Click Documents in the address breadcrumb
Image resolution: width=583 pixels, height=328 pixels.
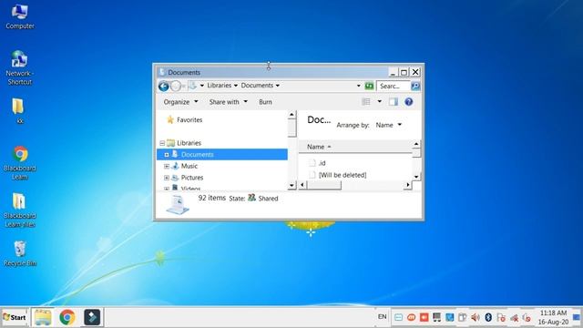pyautogui.click(x=257, y=85)
